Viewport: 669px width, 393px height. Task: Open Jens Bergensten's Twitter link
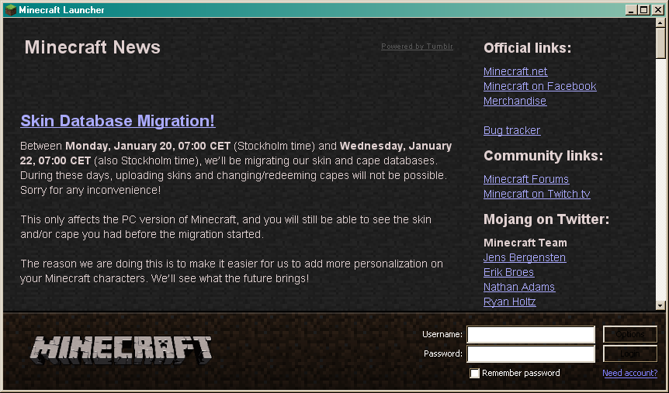tap(525, 257)
